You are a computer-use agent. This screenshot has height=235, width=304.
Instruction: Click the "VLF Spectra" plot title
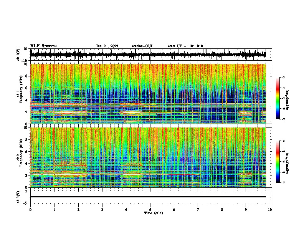pyautogui.click(x=43, y=46)
